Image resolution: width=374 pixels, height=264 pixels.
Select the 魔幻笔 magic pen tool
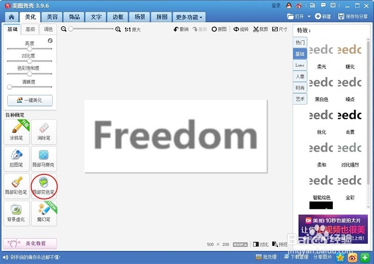coord(44,213)
